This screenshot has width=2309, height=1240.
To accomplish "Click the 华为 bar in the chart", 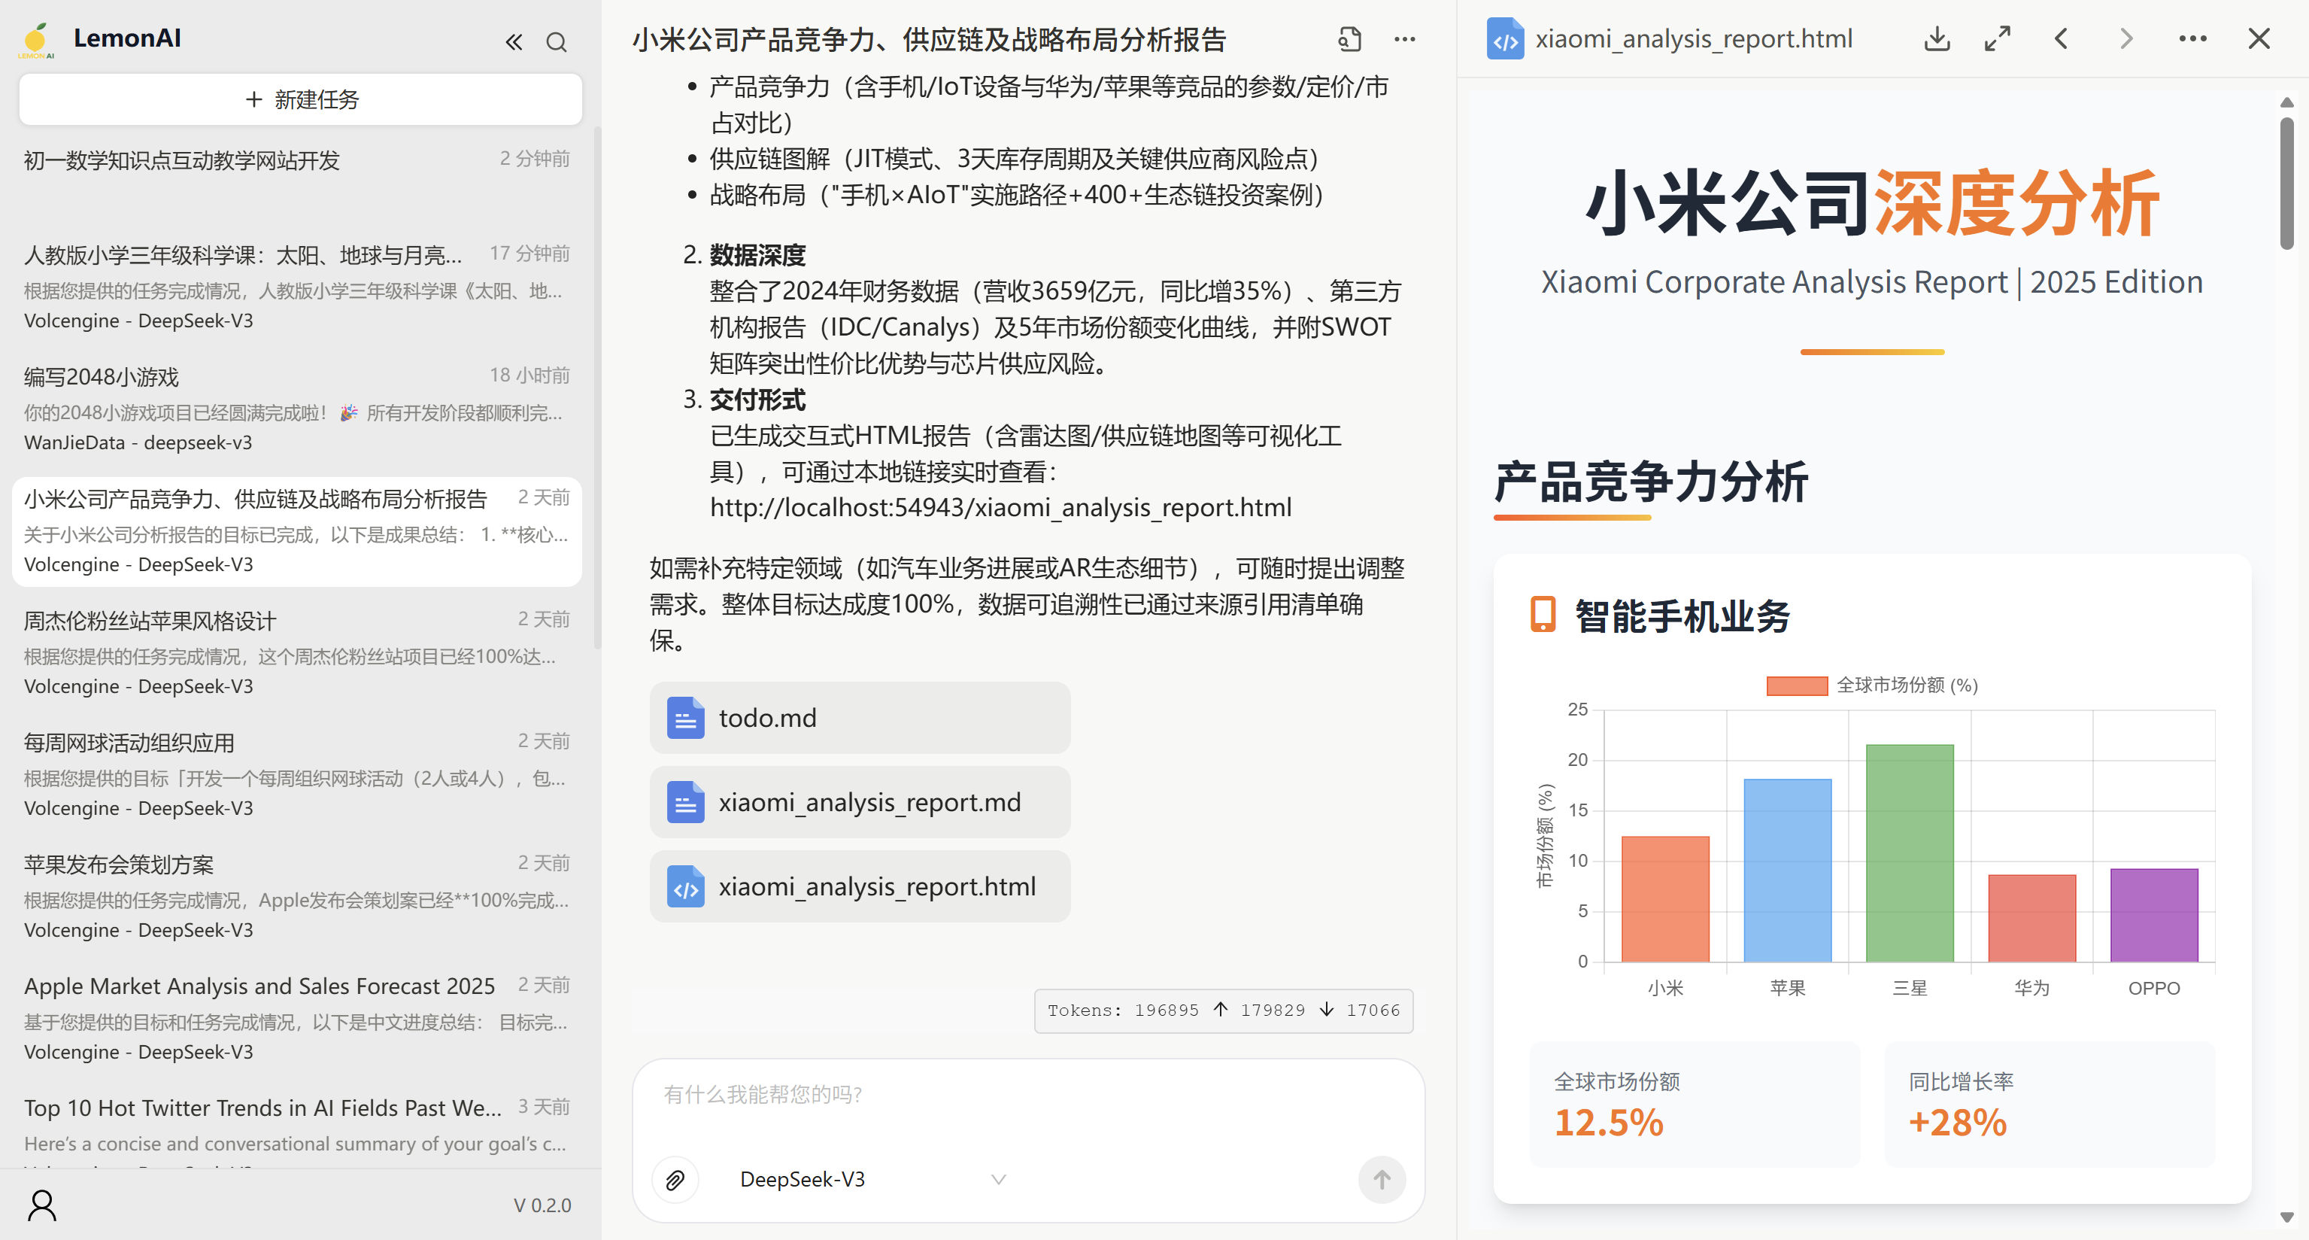I will click(x=2032, y=918).
